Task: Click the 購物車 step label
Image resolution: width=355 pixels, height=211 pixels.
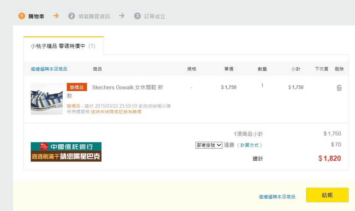Action: point(36,17)
